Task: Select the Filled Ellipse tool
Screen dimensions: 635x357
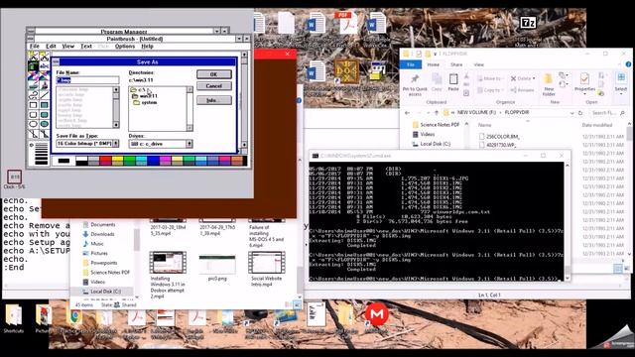Action: [x=44, y=124]
